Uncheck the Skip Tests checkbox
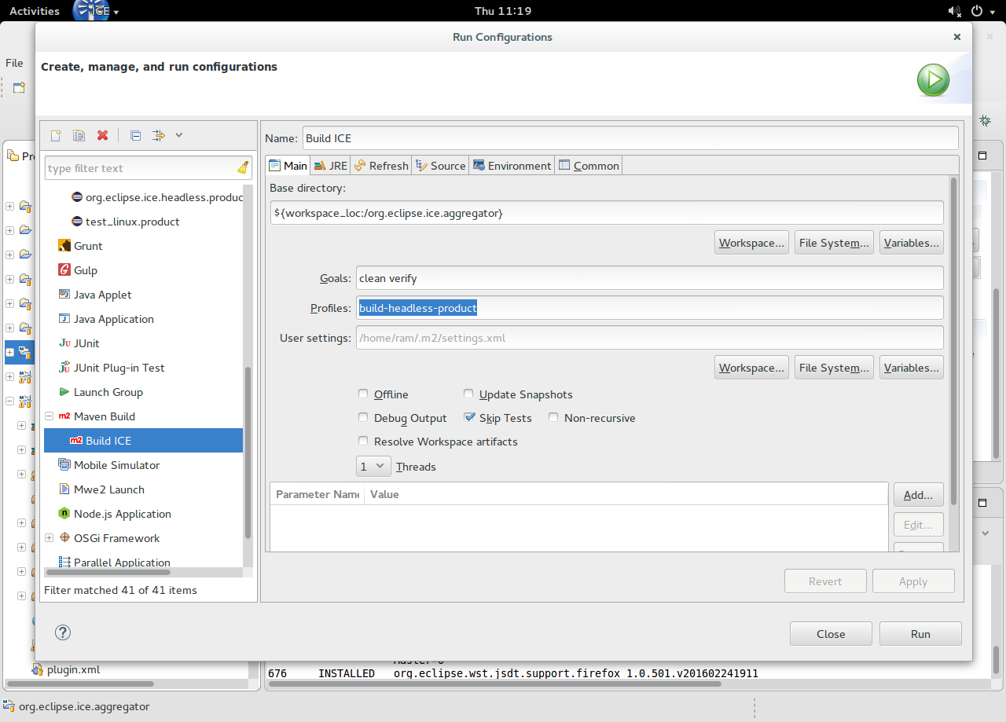This screenshot has width=1006, height=722. (469, 418)
